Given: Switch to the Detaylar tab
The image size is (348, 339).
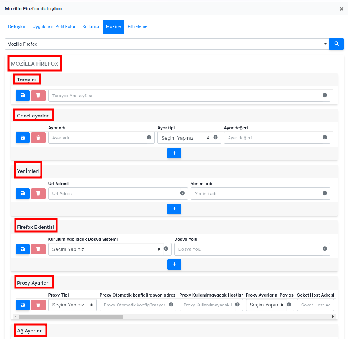Looking at the screenshot, I should [x=16, y=26].
